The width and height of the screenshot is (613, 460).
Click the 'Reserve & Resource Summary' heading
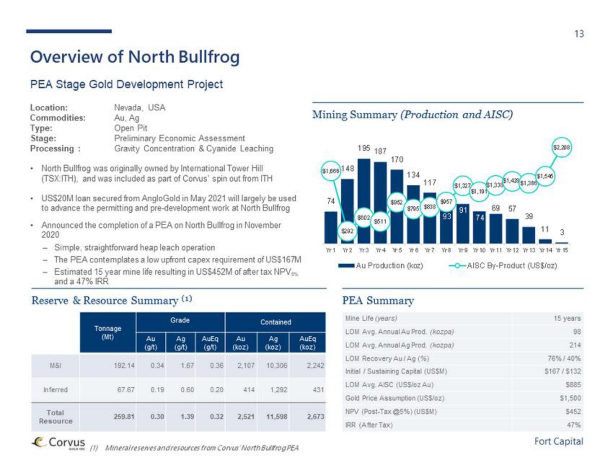(112, 300)
